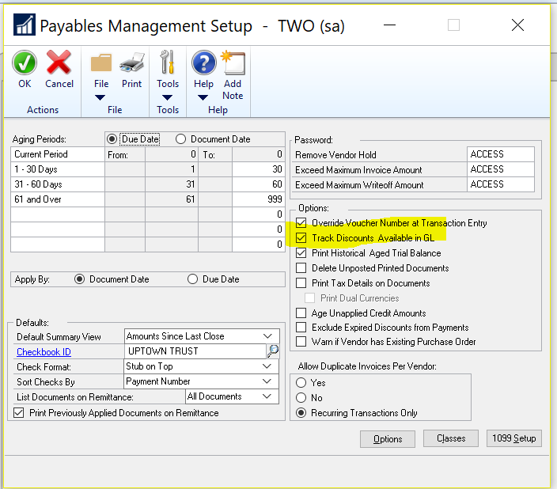Select Document Date radio for Aging Periods
Image resolution: width=557 pixels, height=489 pixels.
point(180,139)
